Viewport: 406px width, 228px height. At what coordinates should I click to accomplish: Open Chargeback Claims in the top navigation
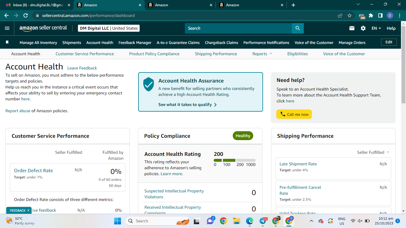click(x=221, y=42)
